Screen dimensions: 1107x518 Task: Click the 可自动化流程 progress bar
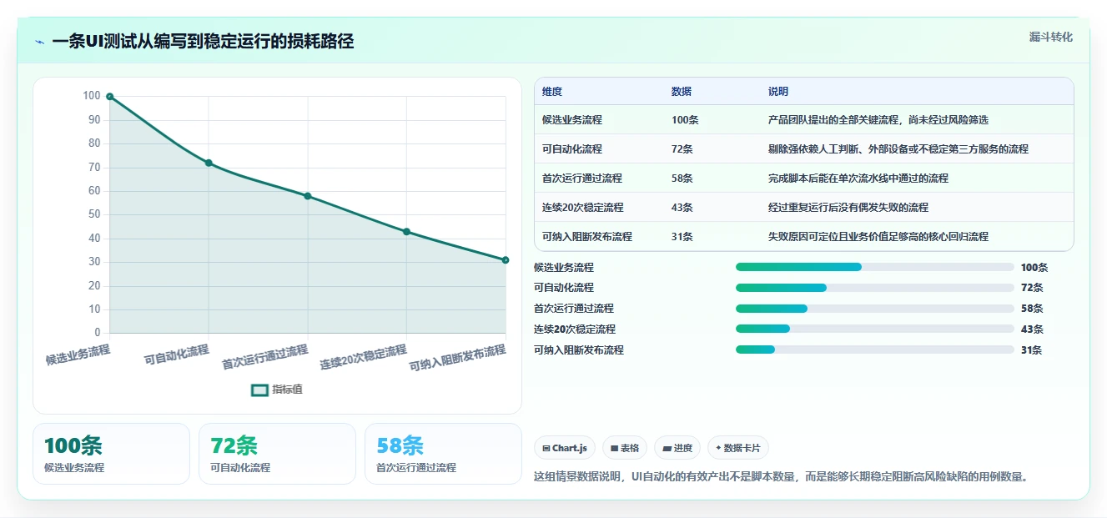(875, 288)
